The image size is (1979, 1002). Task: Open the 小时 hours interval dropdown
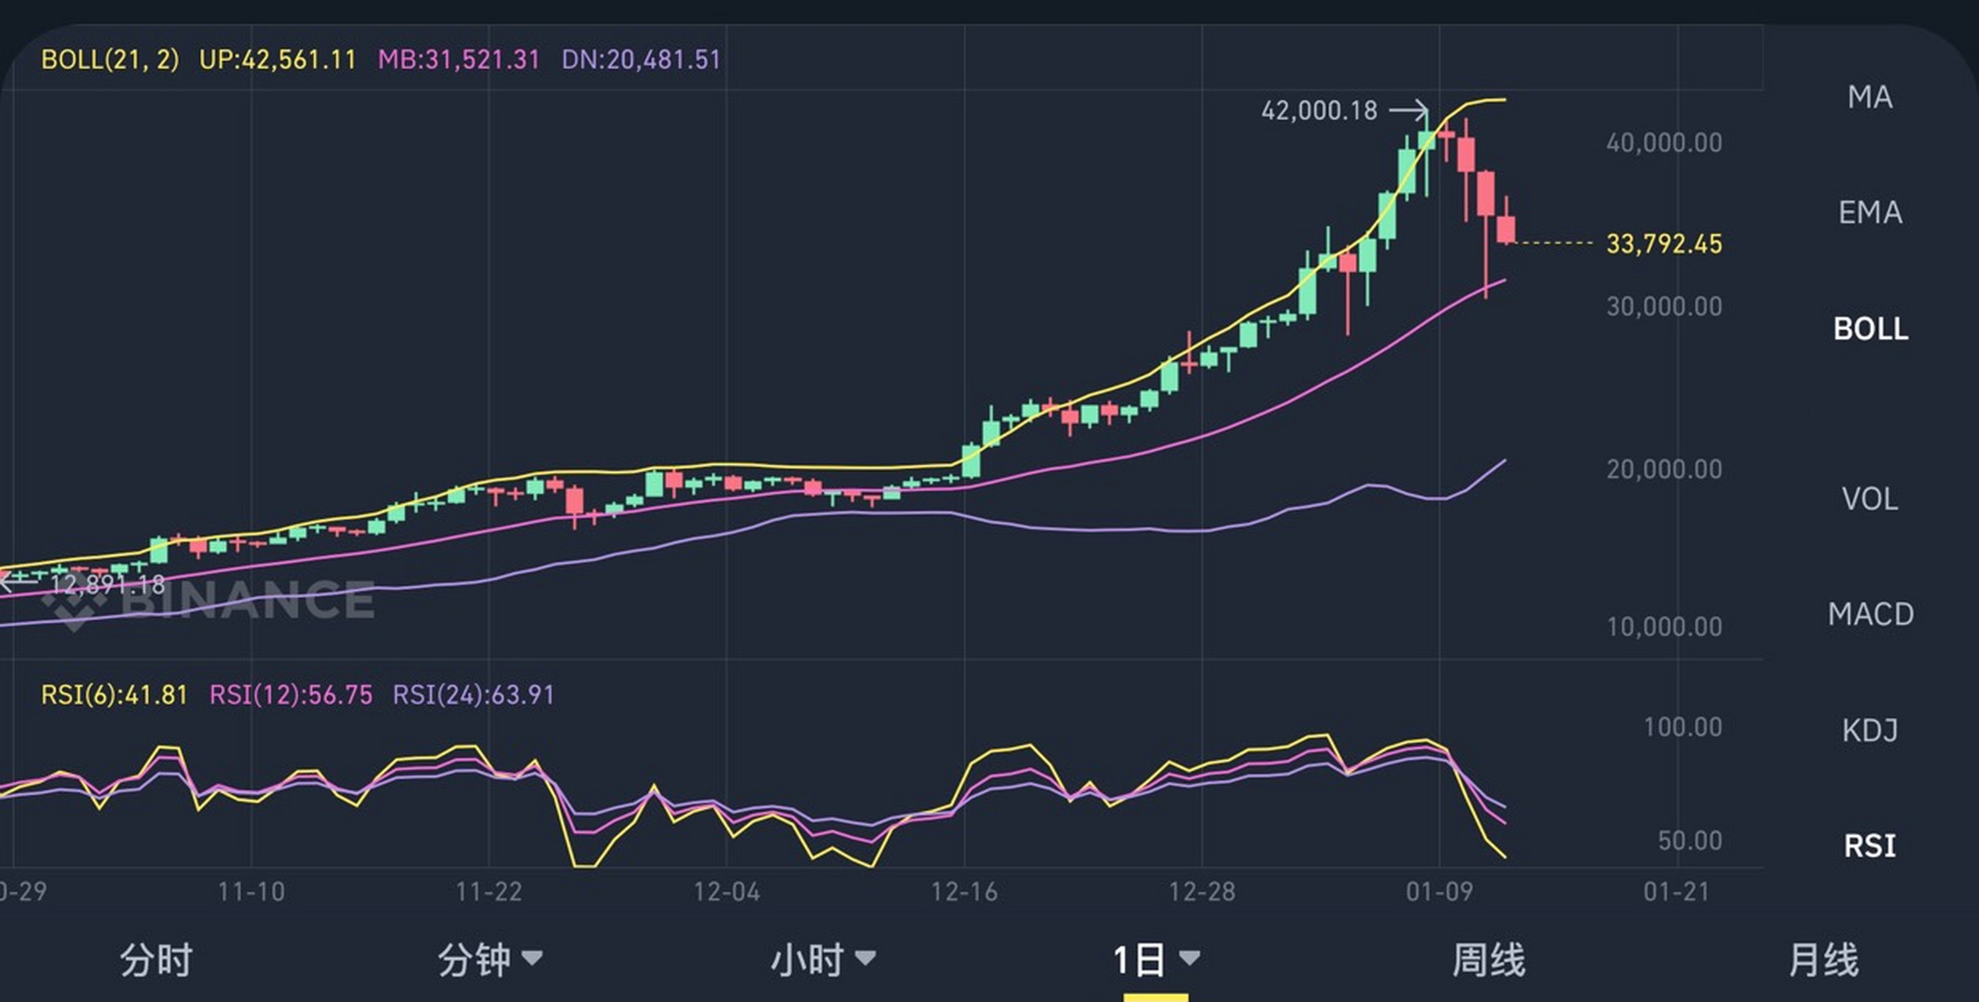[x=823, y=960]
